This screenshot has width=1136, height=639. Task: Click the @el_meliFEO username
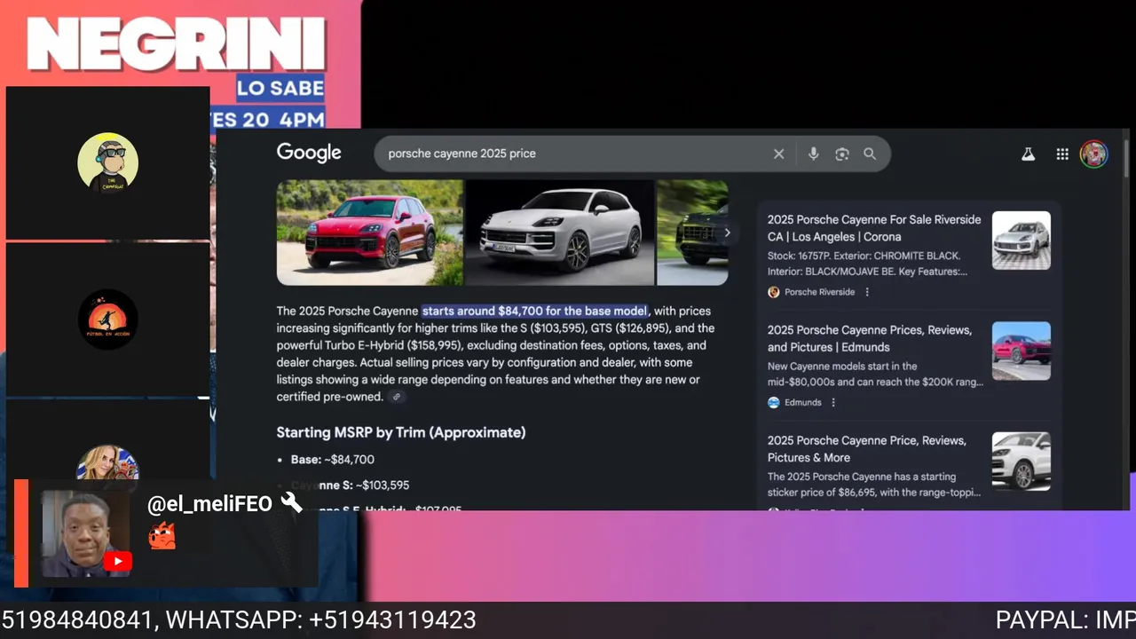point(209,504)
